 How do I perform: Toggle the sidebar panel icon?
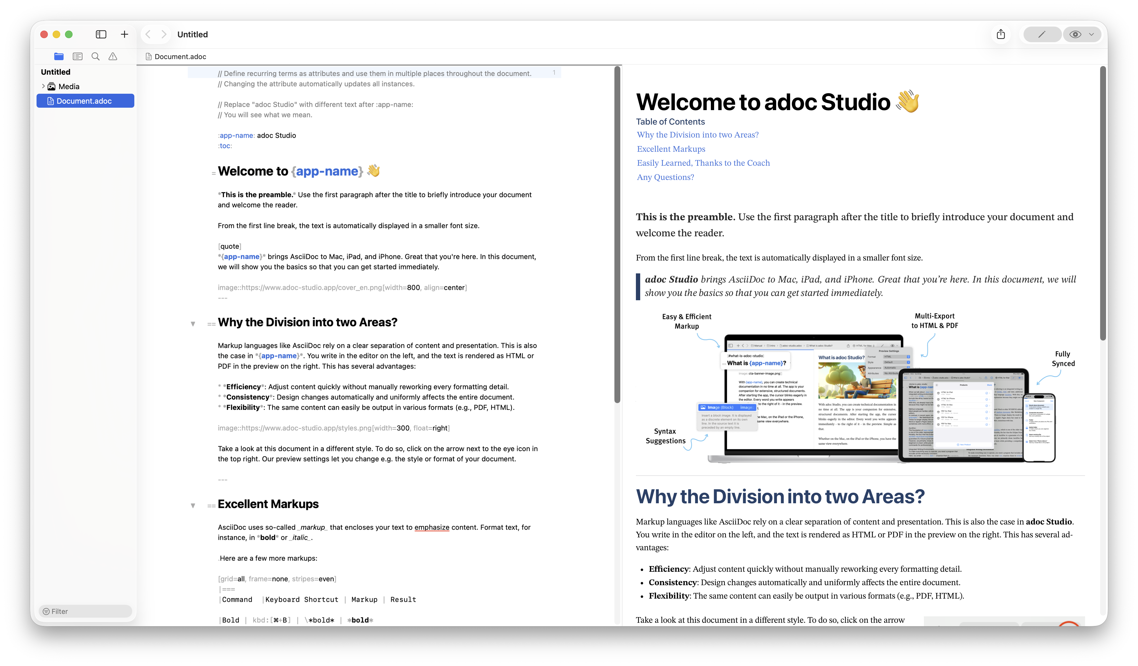point(101,34)
